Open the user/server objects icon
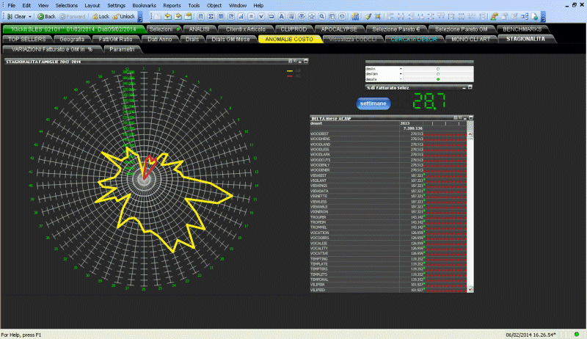This screenshot has width=587, height=339. [495, 16]
